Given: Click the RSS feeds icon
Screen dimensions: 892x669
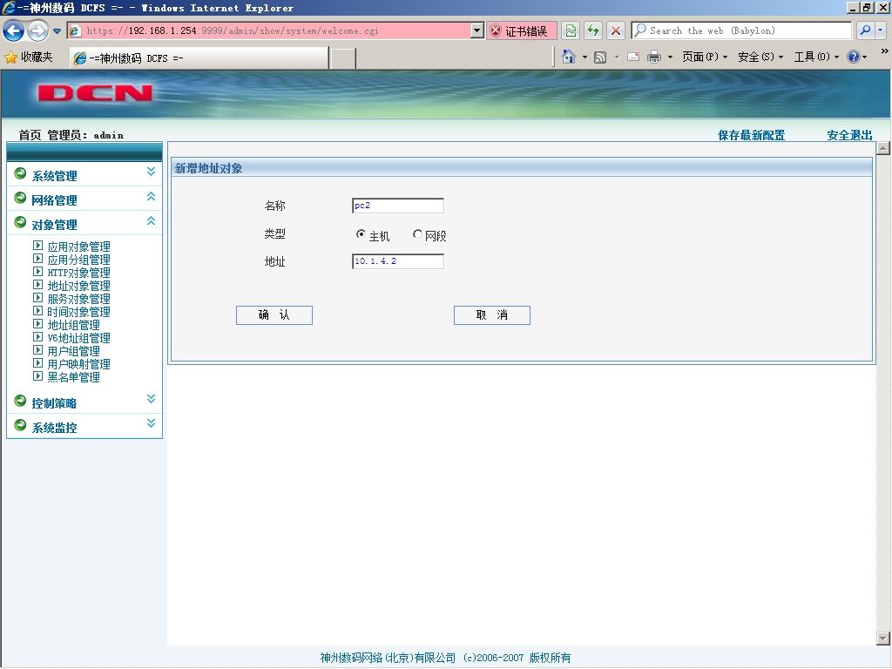Looking at the screenshot, I should coord(600,57).
